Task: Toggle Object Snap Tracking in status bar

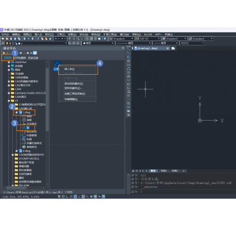Action: pos(79,196)
